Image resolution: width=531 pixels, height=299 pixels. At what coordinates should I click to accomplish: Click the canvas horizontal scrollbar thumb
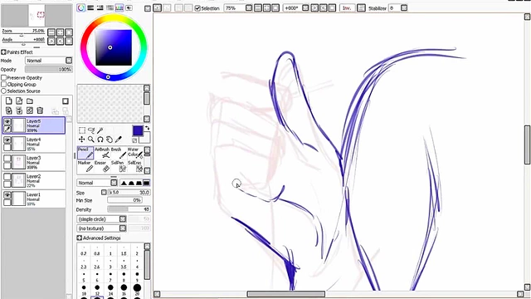(x=286, y=294)
